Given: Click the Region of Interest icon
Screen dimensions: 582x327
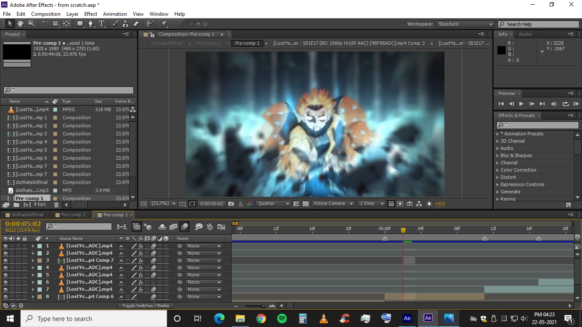Looking at the screenshot, I should pos(297,204).
